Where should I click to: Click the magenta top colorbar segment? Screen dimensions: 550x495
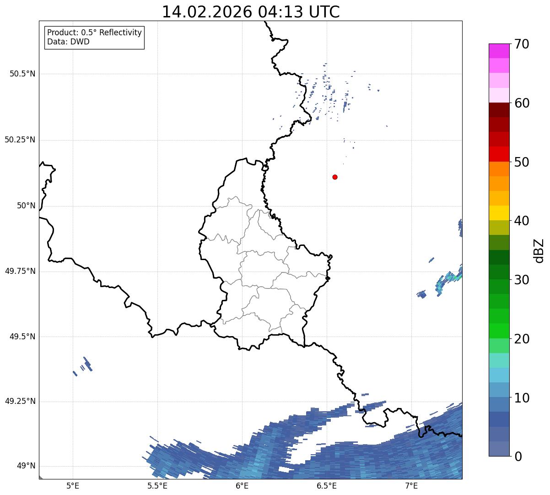point(499,51)
